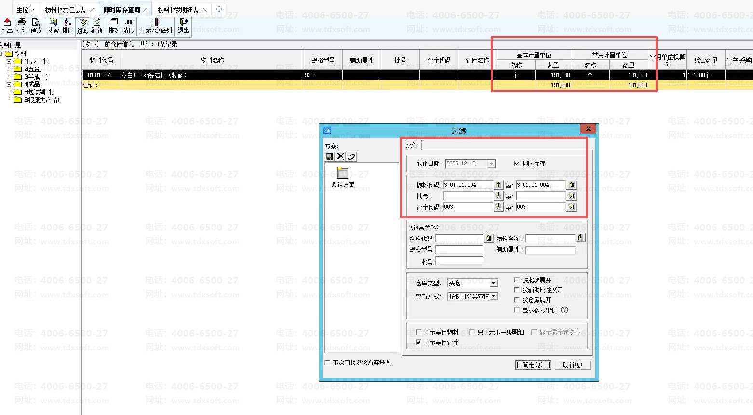
Task: Toggle the 显示禁用仓库 checkbox
Action: coord(418,342)
